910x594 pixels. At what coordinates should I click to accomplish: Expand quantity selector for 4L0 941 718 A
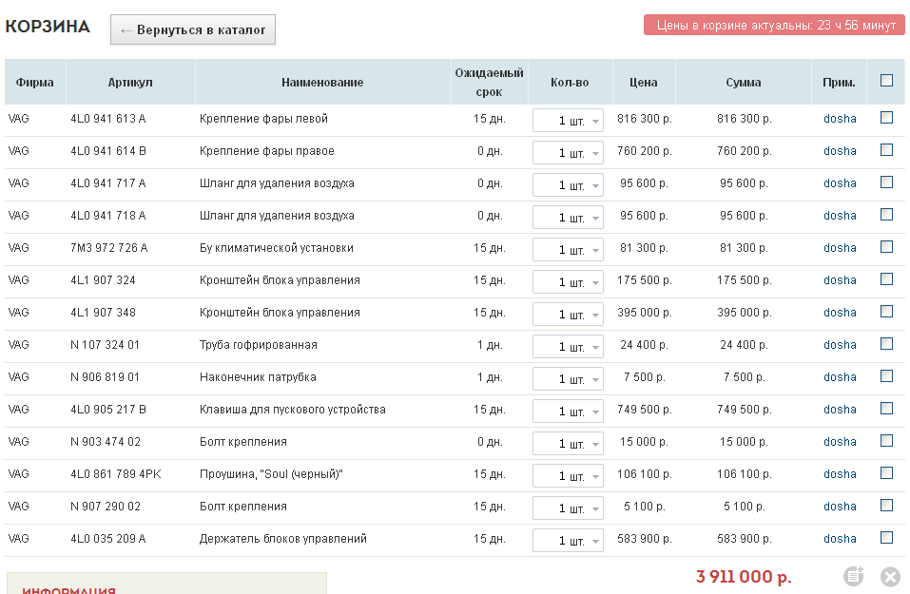click(569, 218)
